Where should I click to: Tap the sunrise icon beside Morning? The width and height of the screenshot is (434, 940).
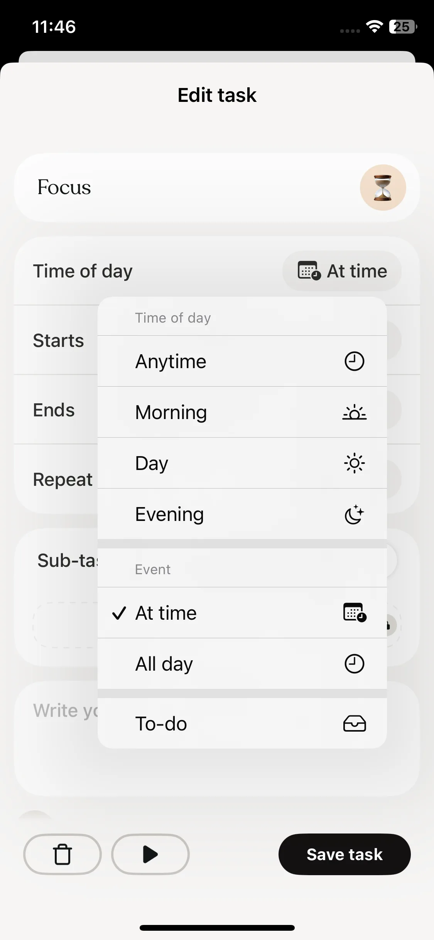click(x=354, y=412)
